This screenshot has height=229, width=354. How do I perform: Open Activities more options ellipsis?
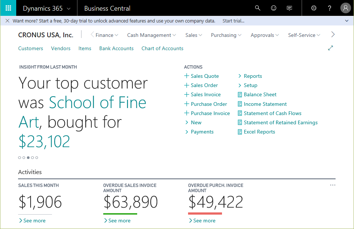[x=333, y=185]
